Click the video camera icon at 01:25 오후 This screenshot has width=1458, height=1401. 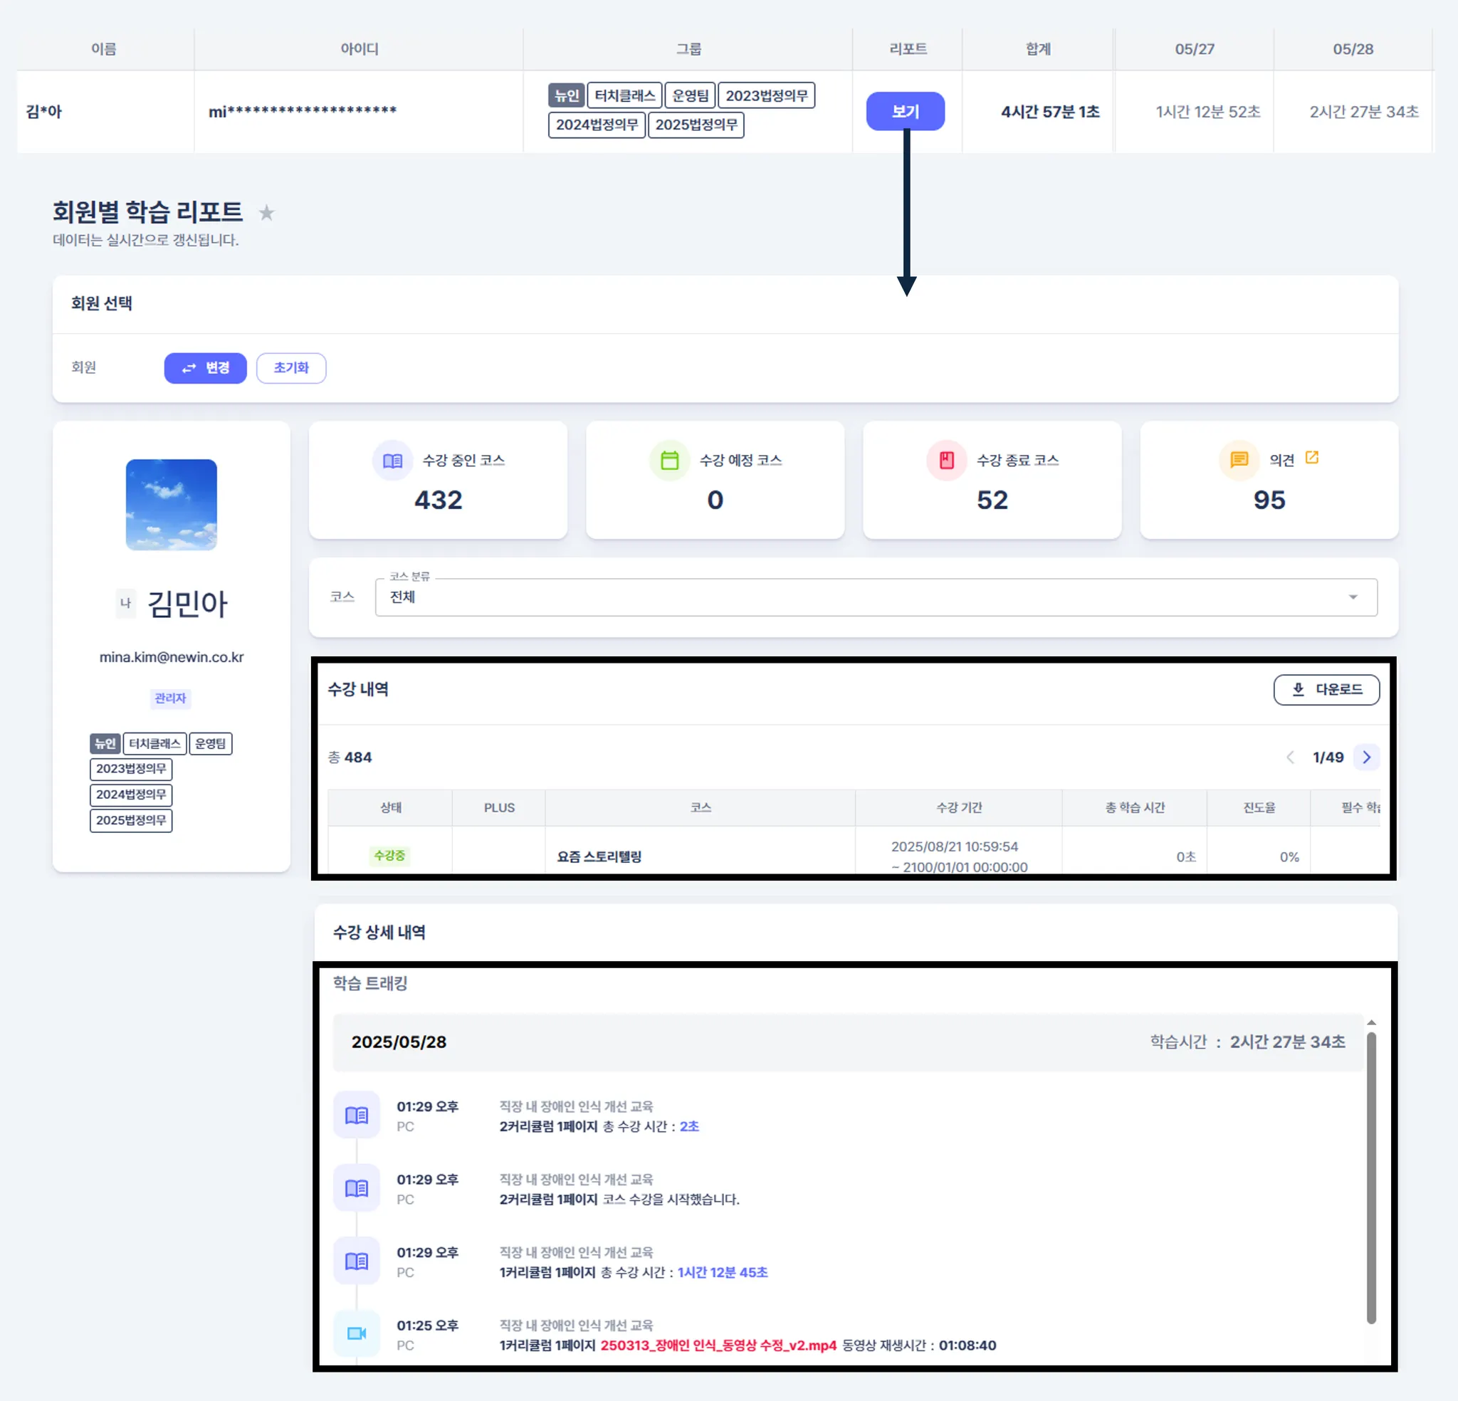(x=357, y=1333)
